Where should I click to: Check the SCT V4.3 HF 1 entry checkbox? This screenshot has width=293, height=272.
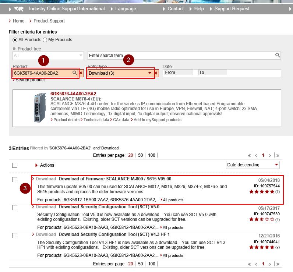[15, 236]
